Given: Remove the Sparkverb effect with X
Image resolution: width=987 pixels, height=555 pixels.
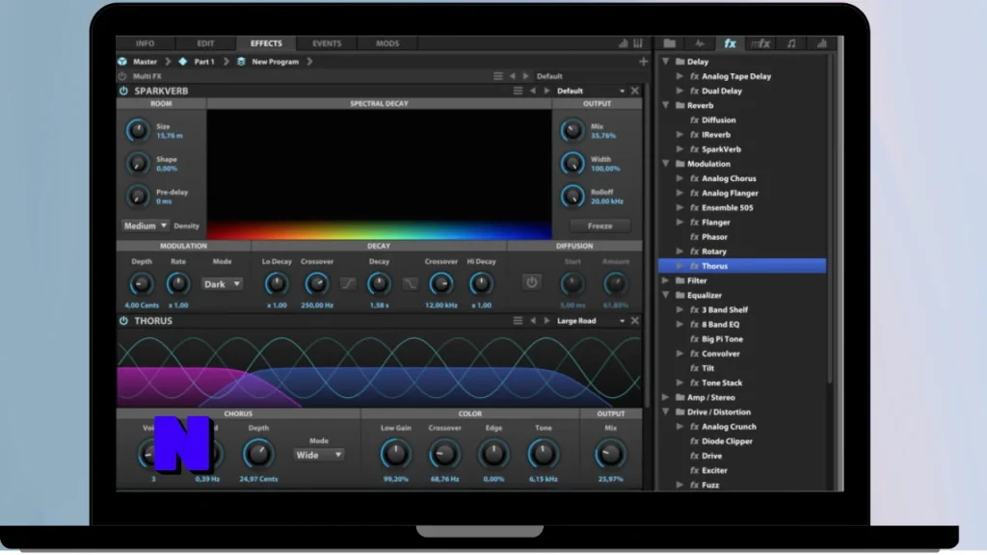Looking at the screenshot, I should tap(634, 92).
